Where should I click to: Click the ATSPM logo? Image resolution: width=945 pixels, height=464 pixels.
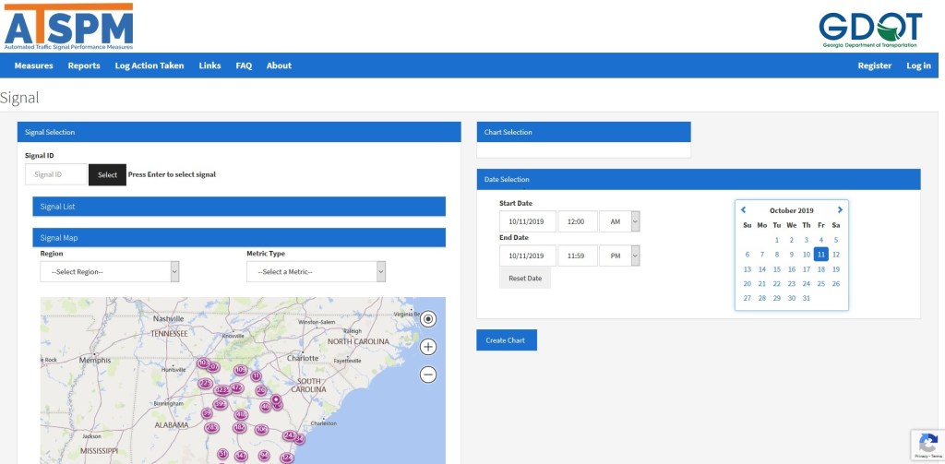pos(68,26)
